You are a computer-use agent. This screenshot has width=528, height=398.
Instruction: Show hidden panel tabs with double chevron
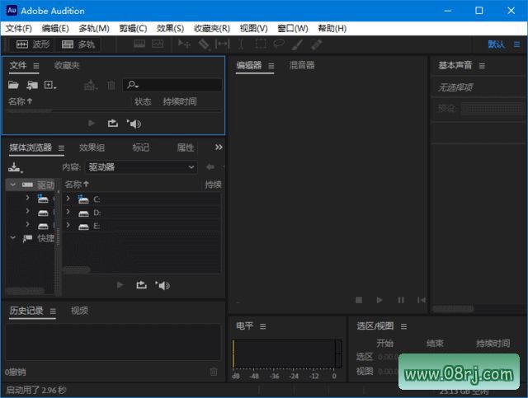click(219, 147)
